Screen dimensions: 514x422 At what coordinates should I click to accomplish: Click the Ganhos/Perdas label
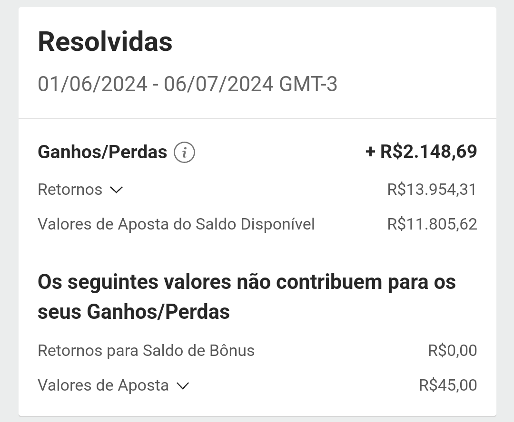(103, 152)
